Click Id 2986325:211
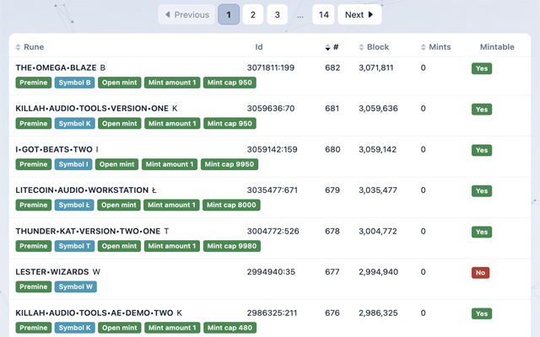 pos(272,313)
